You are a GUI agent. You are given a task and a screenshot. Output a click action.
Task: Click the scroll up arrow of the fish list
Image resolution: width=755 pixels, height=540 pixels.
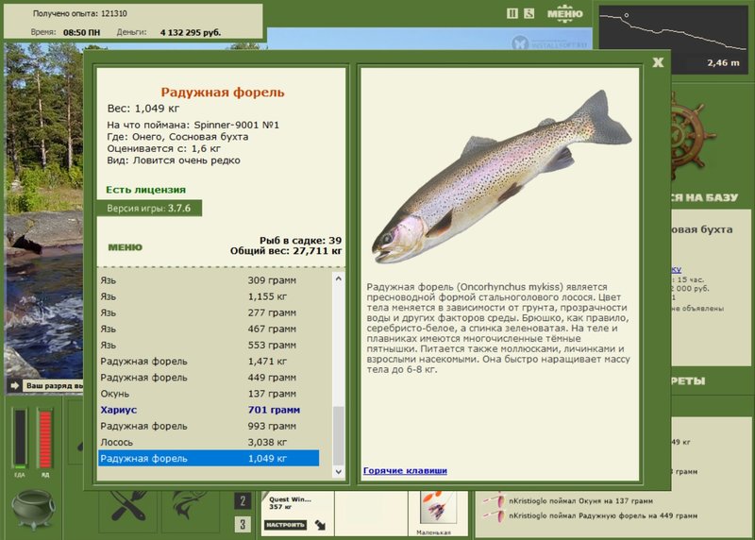339,278
